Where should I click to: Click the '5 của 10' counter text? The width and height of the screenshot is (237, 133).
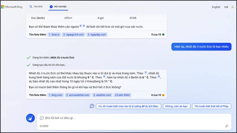(156, 35)
